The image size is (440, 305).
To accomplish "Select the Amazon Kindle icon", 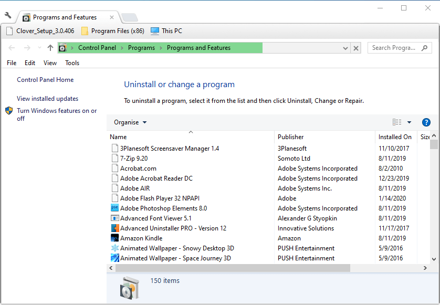I will tap(114, 238).
